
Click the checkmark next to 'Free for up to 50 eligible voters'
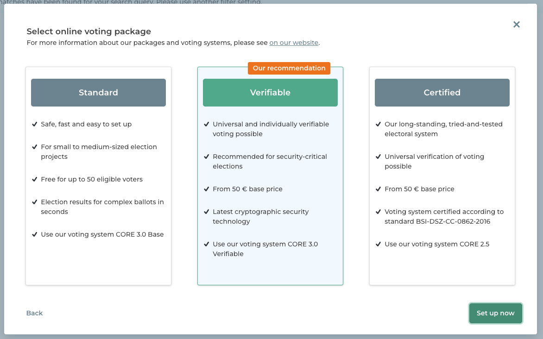[x=34, y=179]
